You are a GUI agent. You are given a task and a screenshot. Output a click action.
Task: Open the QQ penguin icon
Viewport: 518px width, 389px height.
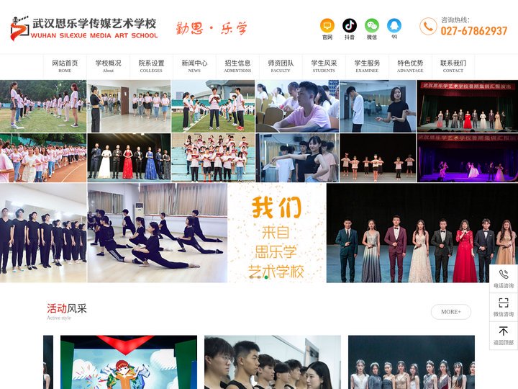pos(394,25)
